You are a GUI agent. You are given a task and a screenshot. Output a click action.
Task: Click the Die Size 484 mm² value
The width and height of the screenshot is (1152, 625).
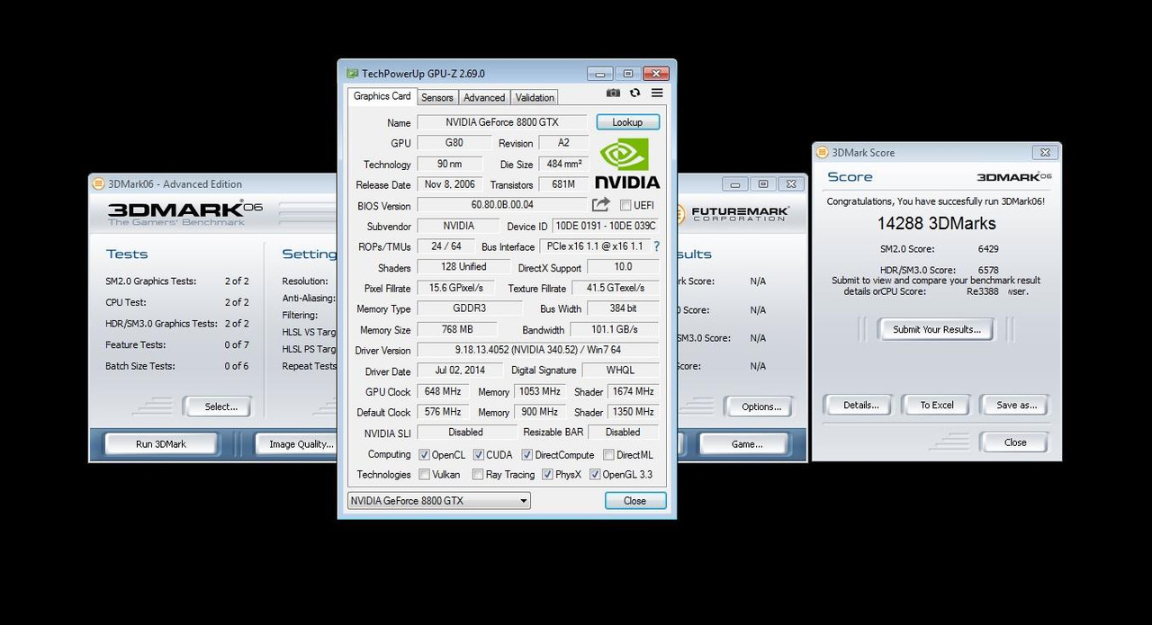(x=562, y=165)
